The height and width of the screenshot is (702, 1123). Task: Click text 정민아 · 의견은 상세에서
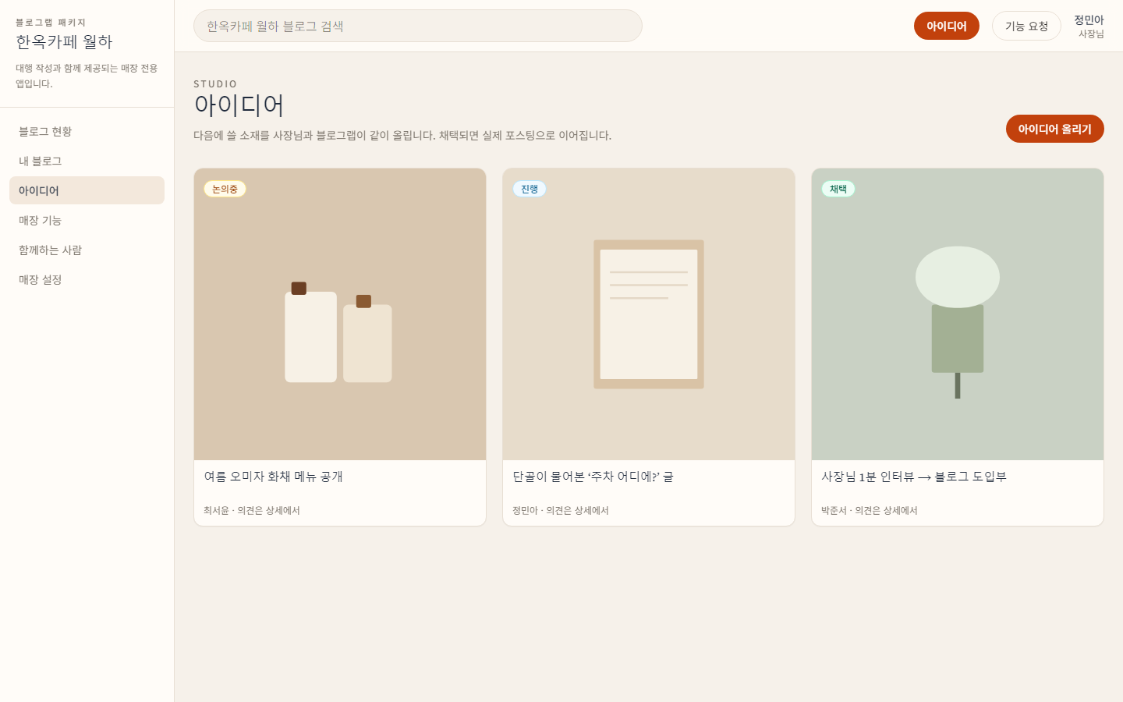pyautogui.click(x=561, y=510)
